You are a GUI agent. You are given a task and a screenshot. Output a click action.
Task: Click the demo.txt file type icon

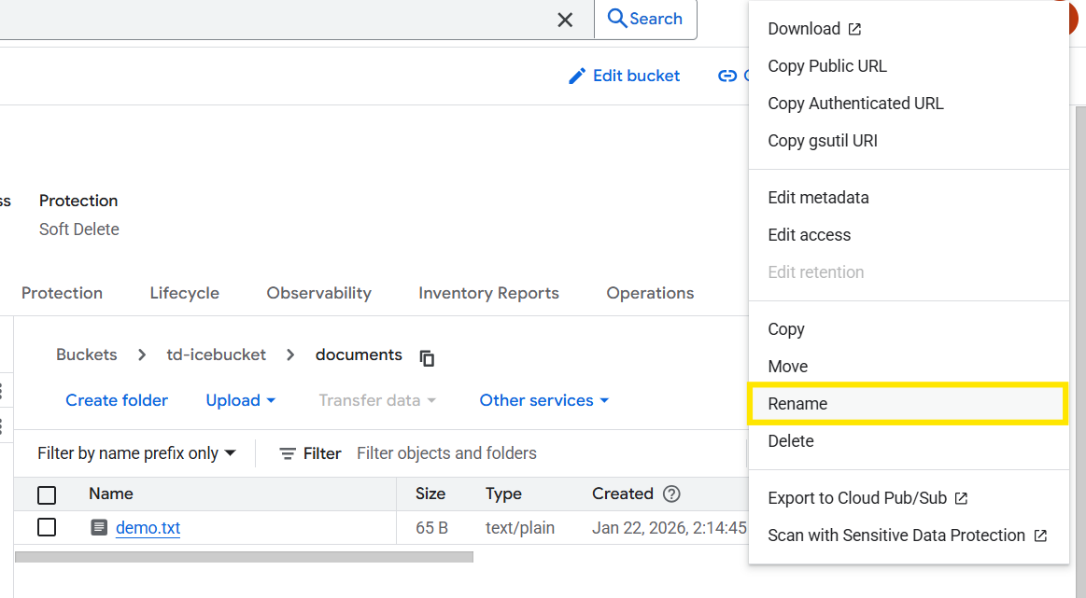point(99,528)
